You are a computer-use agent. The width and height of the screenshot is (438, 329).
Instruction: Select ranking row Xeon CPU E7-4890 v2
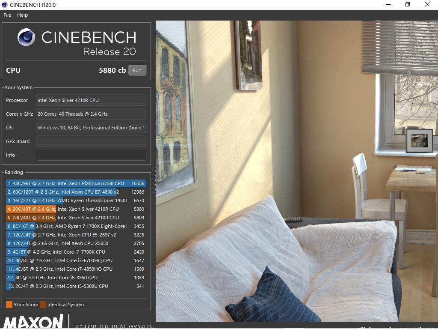tap(76, 192)
